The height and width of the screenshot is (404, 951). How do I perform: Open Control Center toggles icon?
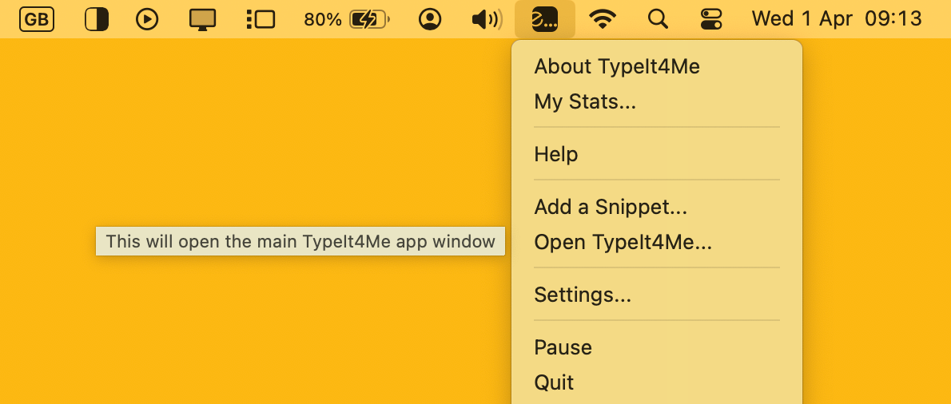pyautogui.click(x=710, y=19)
